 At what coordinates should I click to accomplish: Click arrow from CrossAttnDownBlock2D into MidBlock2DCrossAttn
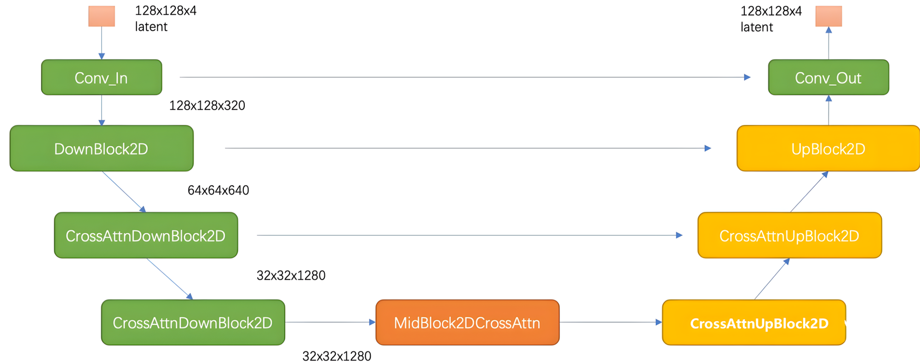tap(330, 323)
